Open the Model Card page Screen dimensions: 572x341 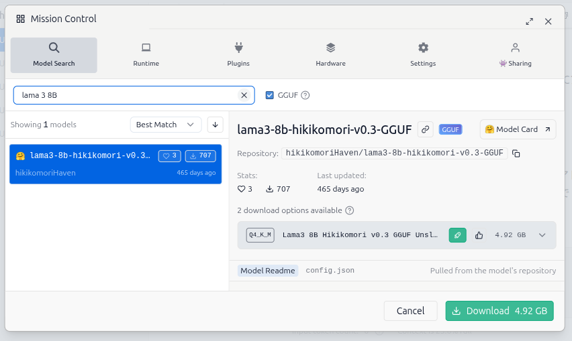click(518, 129)
